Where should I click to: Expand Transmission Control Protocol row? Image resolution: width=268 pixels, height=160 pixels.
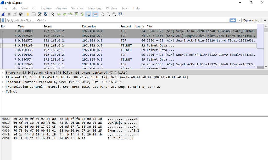3,87
